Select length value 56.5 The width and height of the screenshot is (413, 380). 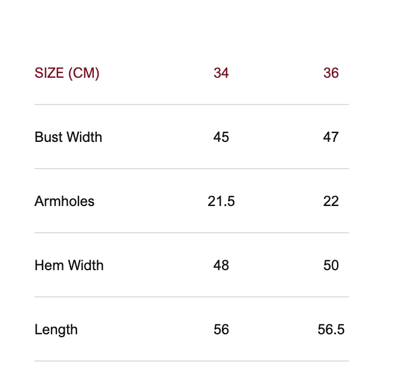pyautogui.click(x=331, y=330)
